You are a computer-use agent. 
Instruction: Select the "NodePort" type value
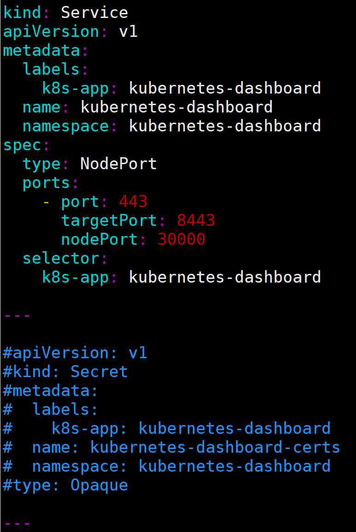[x=118, y=164]
